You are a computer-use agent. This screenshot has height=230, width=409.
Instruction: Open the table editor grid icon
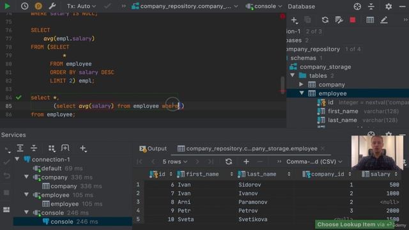coord(370,20)
